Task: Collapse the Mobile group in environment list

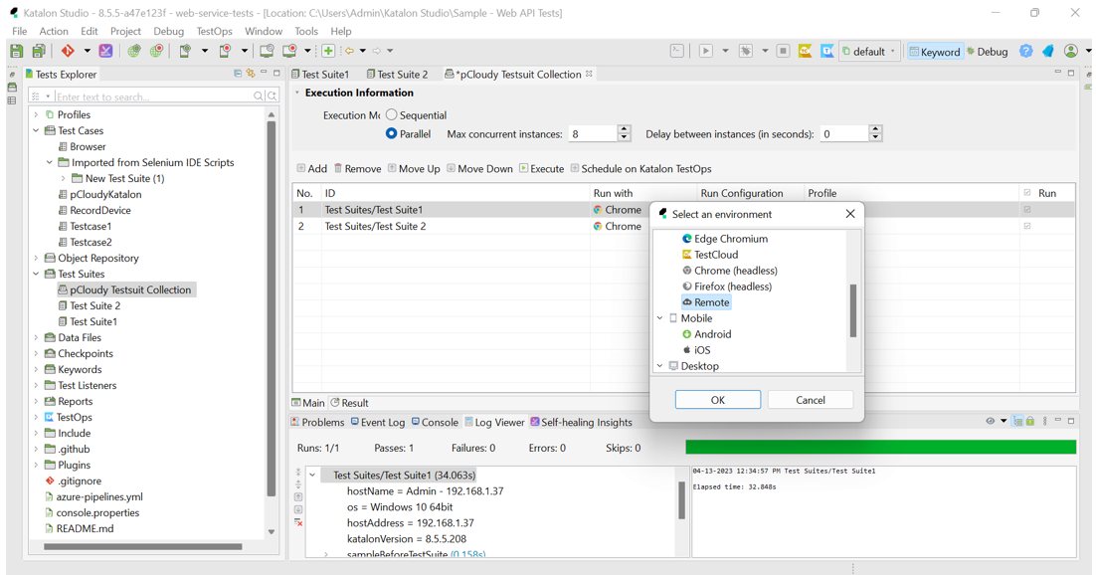Action: pyautogui.click(x=660, y=318)
